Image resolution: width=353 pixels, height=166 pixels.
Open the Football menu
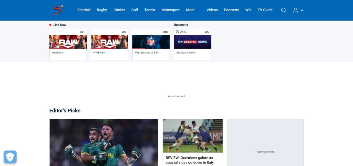(x=84, y=10)
